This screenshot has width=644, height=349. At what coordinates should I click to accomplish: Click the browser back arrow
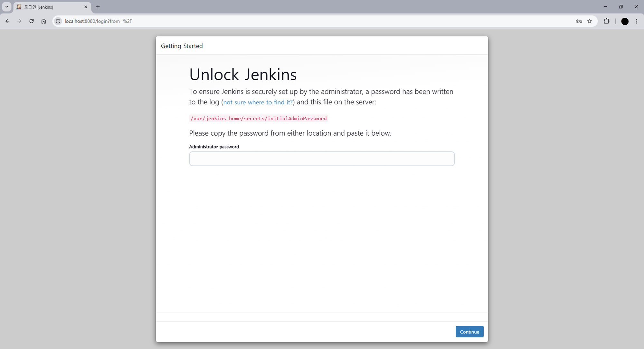point(7,21)
